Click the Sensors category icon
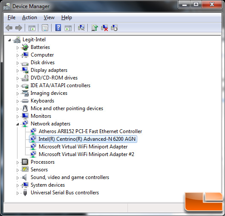The width and height of the screenshot is (225, 216). pos(25,170)
